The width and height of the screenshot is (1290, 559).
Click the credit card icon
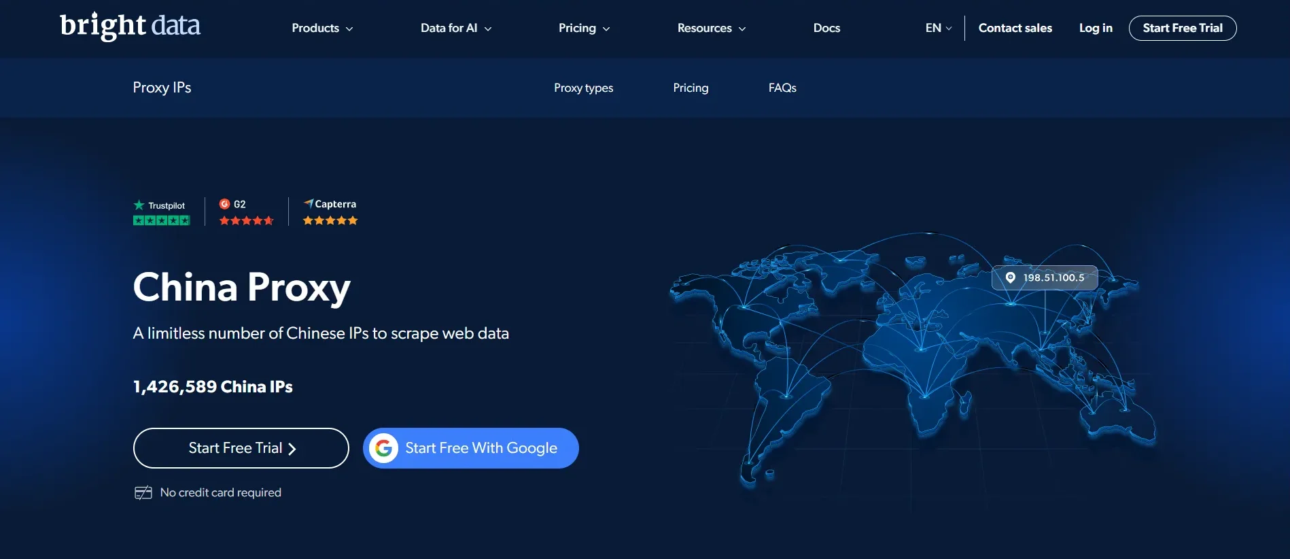[x=143, y=493]
